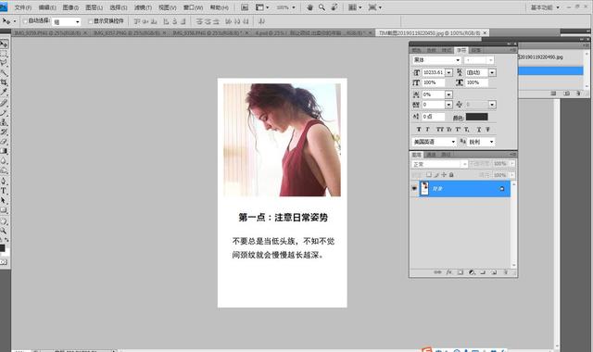This screenshot has height=352, width=593.
Task: Select the Dodge tool
Action: pyautogui.click(x=4, y=170)
